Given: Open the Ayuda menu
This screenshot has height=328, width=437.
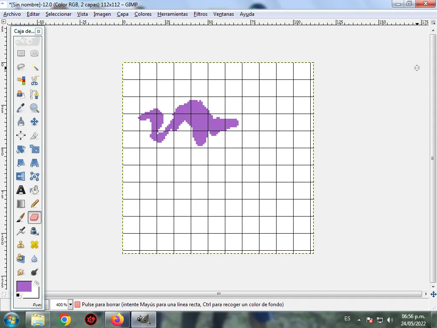Looking at the screenshot, I should [247, 14].
